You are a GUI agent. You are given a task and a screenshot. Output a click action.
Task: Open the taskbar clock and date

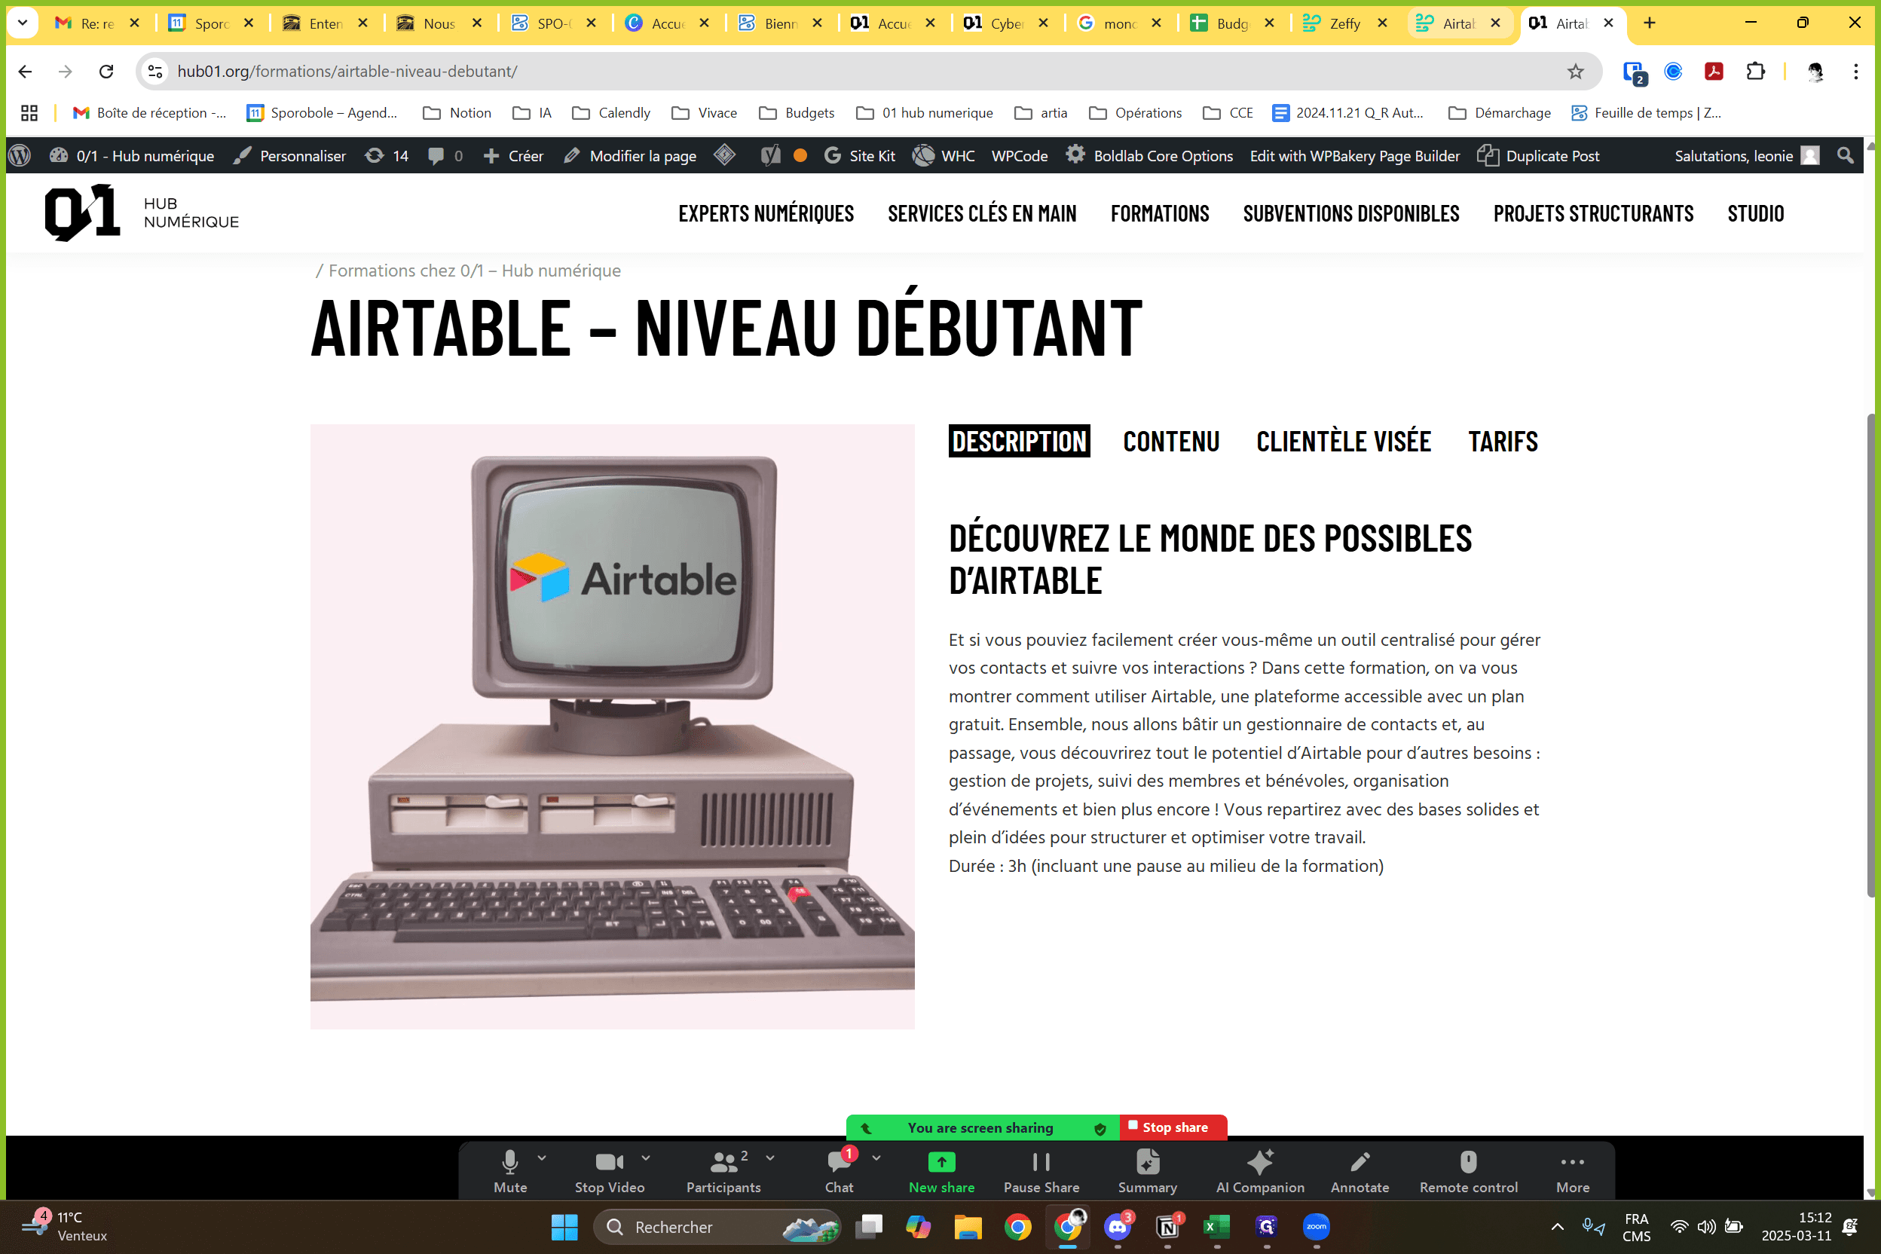pos(1797,1227)
